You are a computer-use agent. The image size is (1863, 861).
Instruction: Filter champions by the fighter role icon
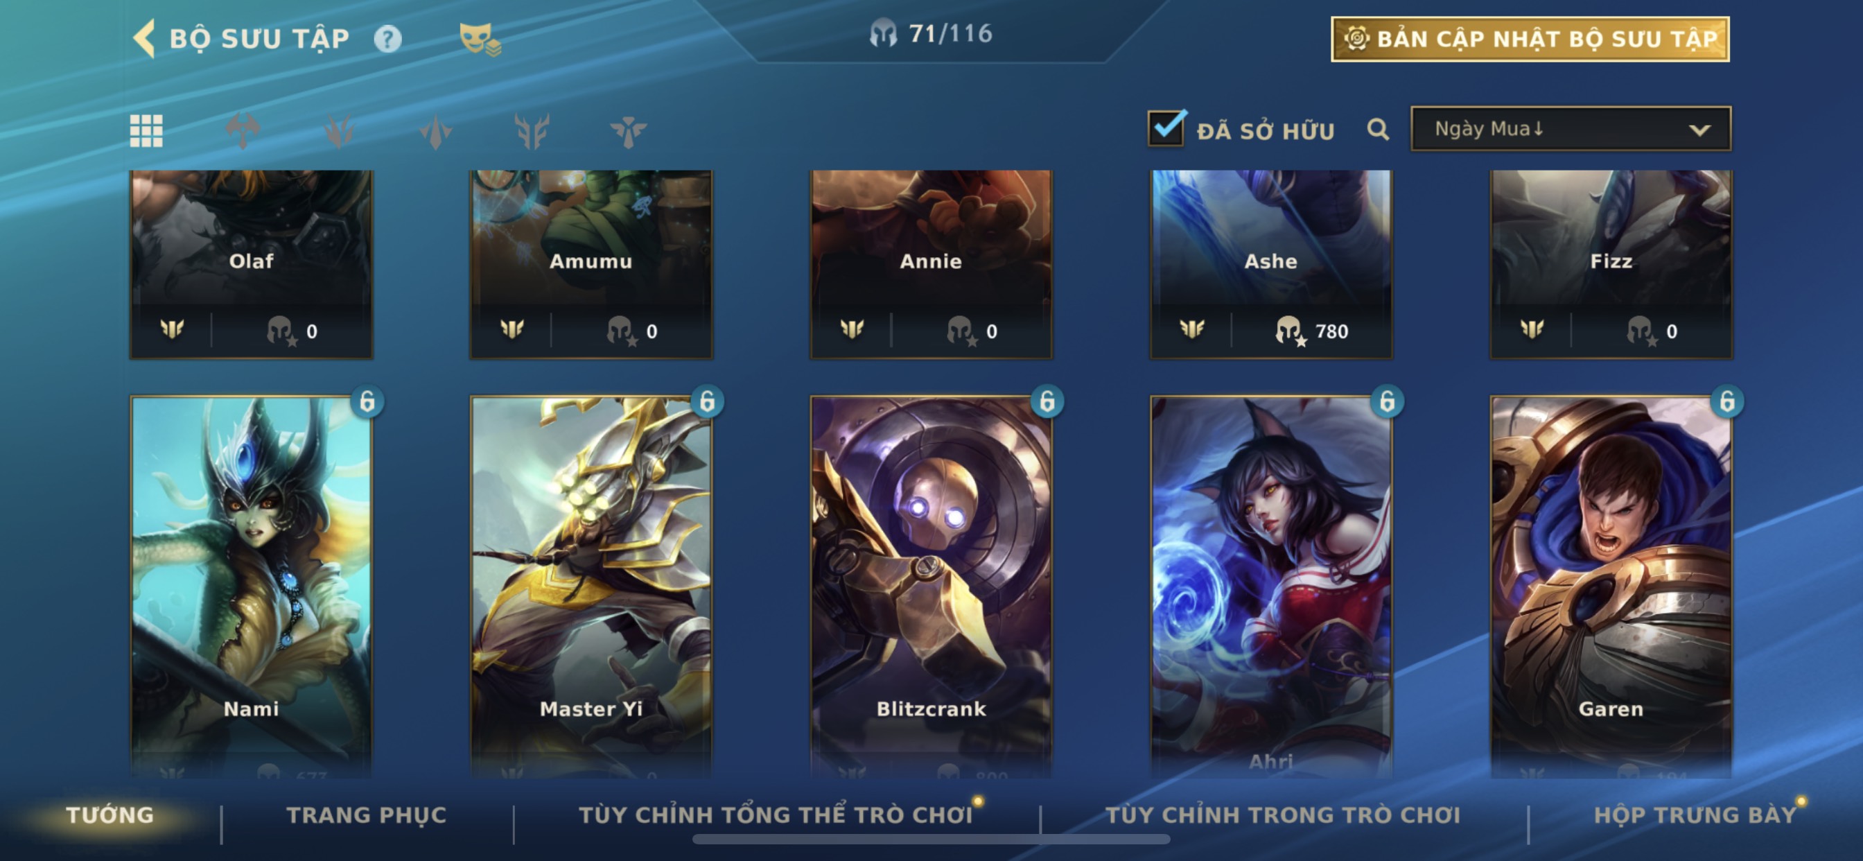point(243,131)
